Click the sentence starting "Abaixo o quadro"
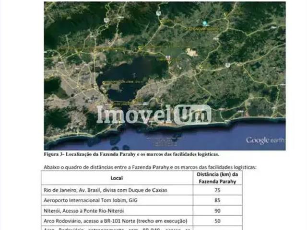 click(x=149, y=167)
